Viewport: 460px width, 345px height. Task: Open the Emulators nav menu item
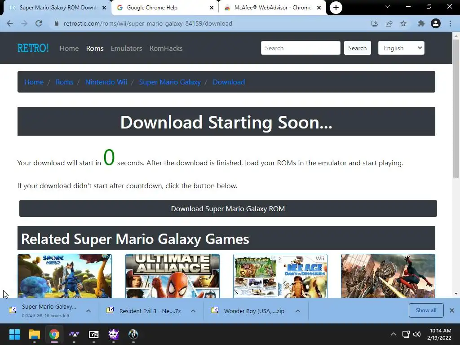pos(126,48)
